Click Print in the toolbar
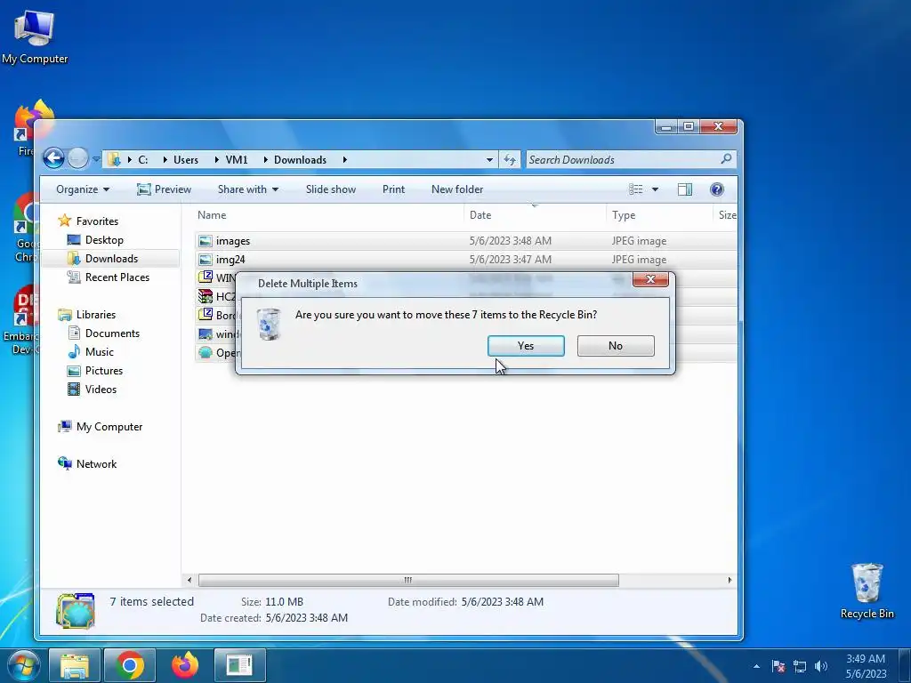 [393, 189]
